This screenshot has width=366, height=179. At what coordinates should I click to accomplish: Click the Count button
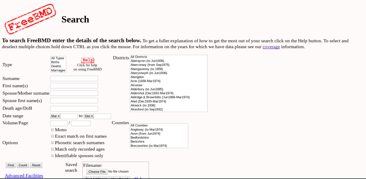tap(23, 165)
